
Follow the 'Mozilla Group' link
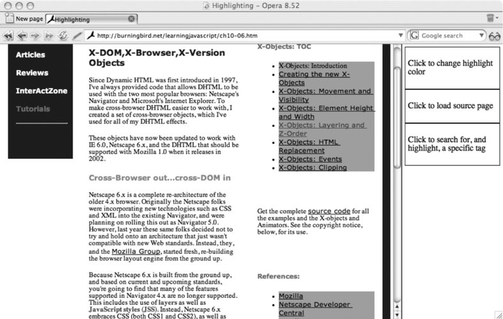click(135, 251)
